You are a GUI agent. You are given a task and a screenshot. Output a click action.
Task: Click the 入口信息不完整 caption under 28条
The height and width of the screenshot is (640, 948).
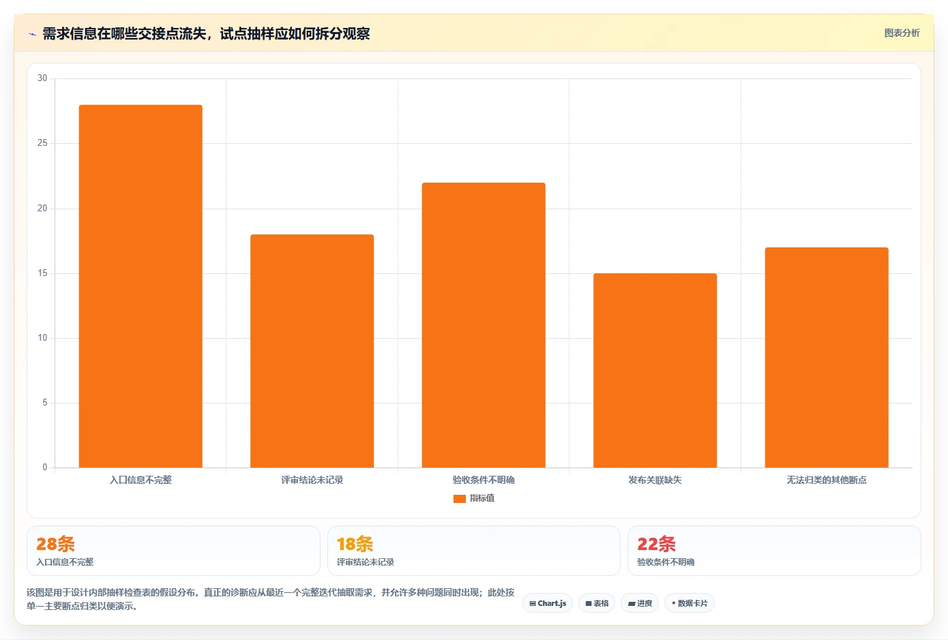coord(65,562)
